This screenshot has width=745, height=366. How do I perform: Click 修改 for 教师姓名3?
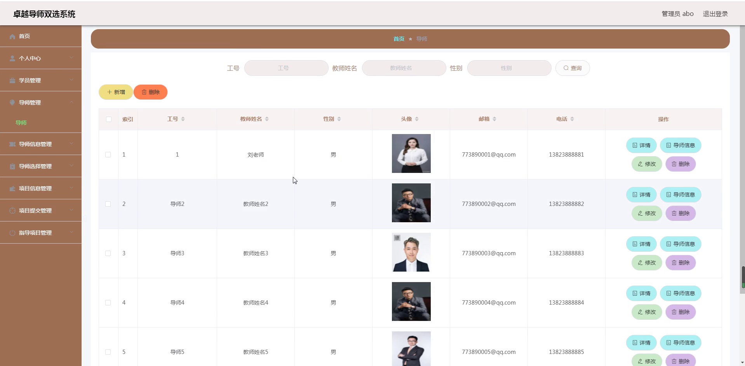[647, 263]
